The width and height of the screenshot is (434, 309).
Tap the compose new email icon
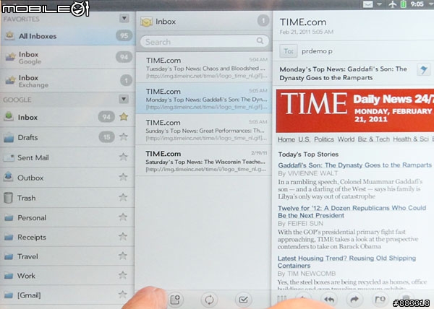(x=175, y=300)
